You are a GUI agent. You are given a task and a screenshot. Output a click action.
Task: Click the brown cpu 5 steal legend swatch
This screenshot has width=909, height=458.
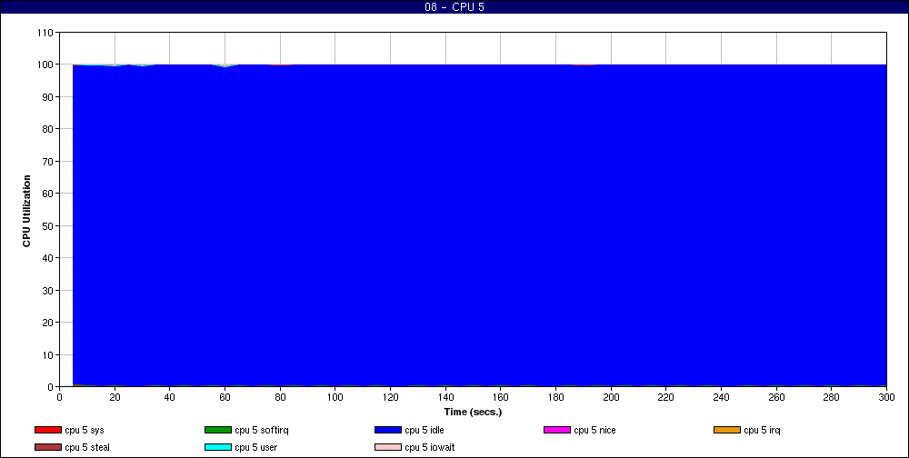coord(48,448)
